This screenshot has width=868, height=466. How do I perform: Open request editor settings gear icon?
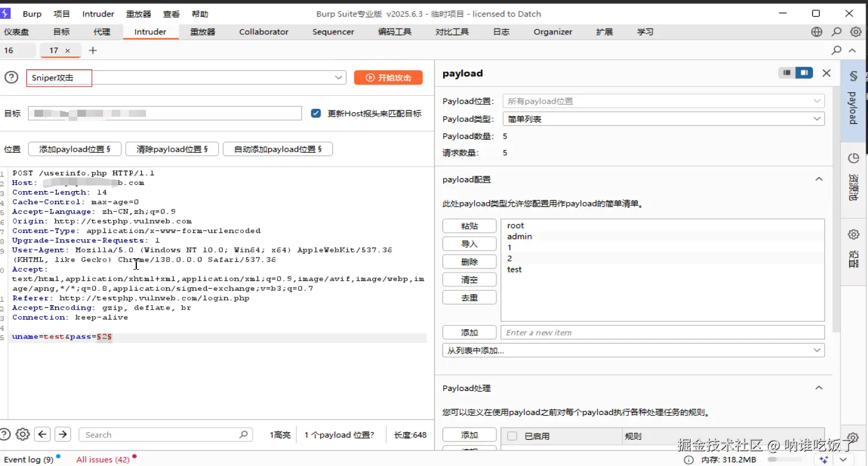[22, 435]
